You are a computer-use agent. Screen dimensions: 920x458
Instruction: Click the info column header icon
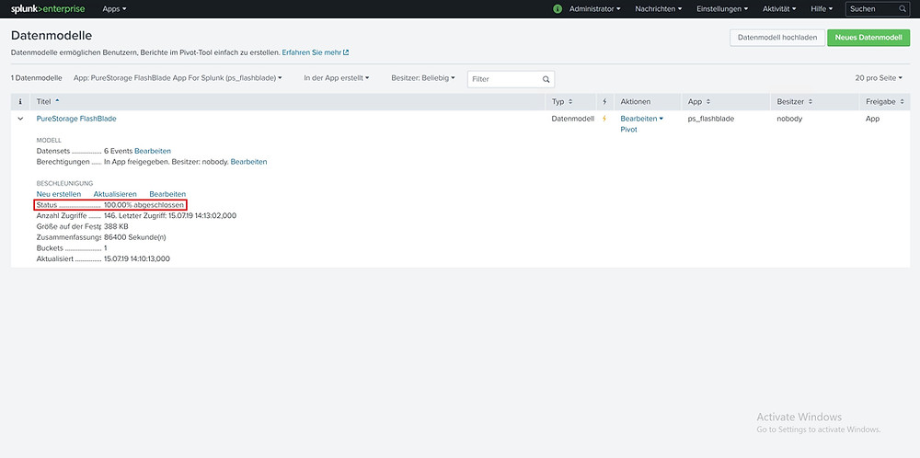[x=20, y=101]
